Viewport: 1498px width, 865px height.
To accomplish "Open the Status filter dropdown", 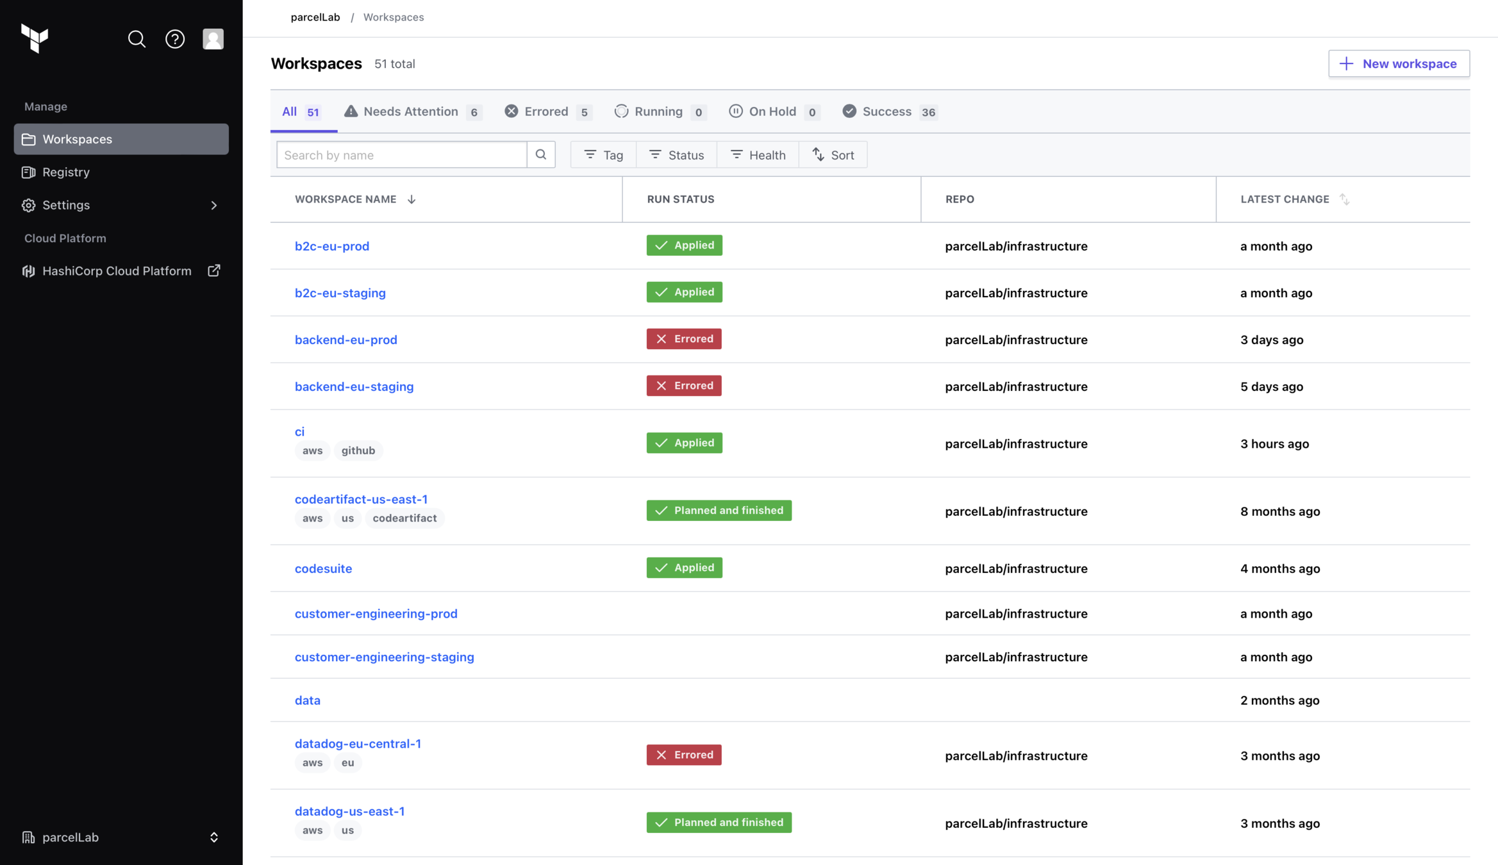I will (x=676, y=154).
